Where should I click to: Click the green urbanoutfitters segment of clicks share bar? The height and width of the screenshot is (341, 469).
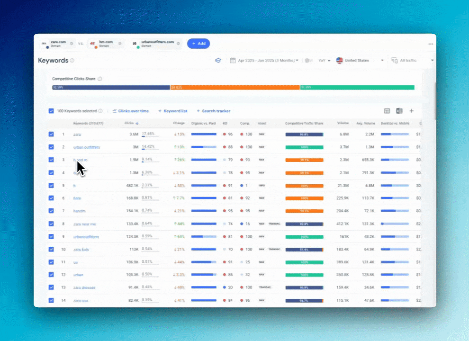pyautogui.click(x=357, y=88)
